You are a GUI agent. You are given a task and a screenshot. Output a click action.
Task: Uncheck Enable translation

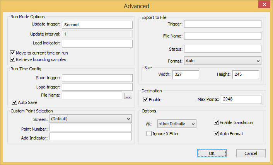[216, 122]
